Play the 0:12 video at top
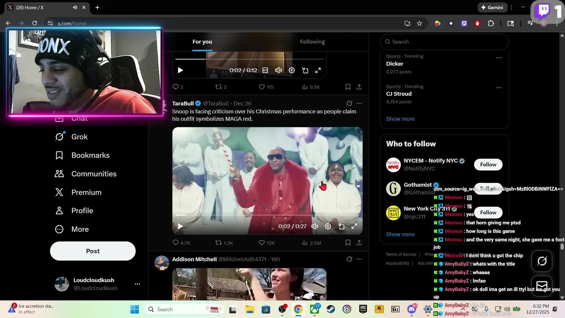Screen dimensions: 565x318 point(180,70)
